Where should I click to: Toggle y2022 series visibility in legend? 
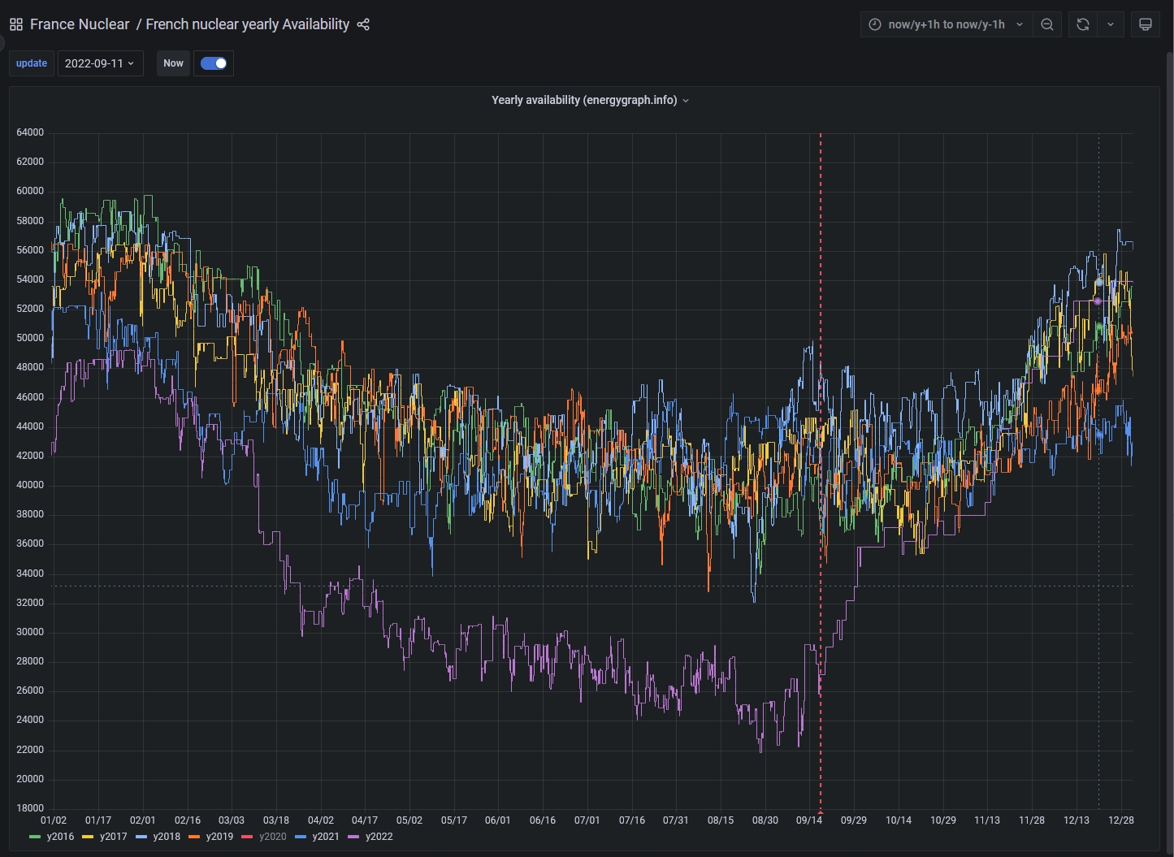379,837
